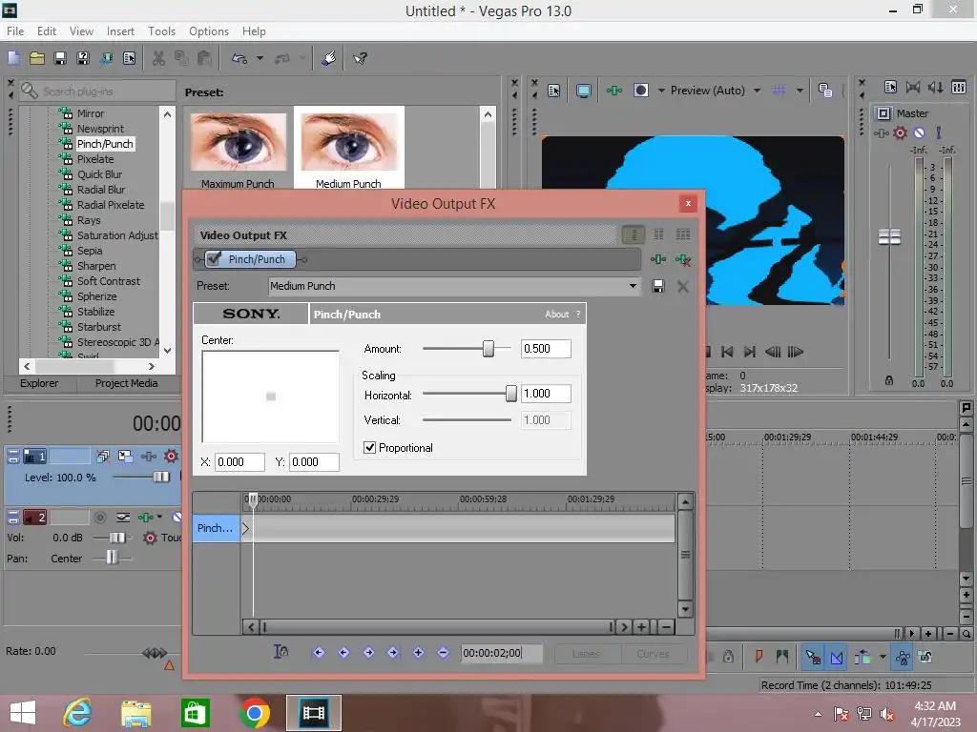The height and width of the screenshot is (732, 977).
Task: Toggle the Pinch/Punch effect checkbox
Action: tap(215, 258)
